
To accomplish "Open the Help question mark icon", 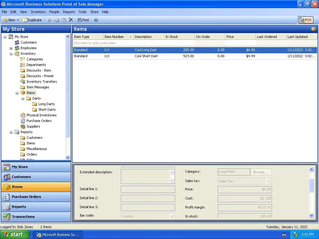I will [x=96, y=20].
